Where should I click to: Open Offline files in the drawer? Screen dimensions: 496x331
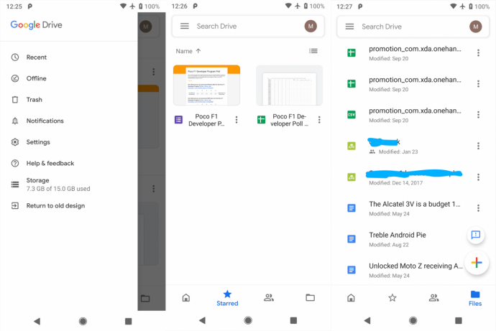(68, 78)
